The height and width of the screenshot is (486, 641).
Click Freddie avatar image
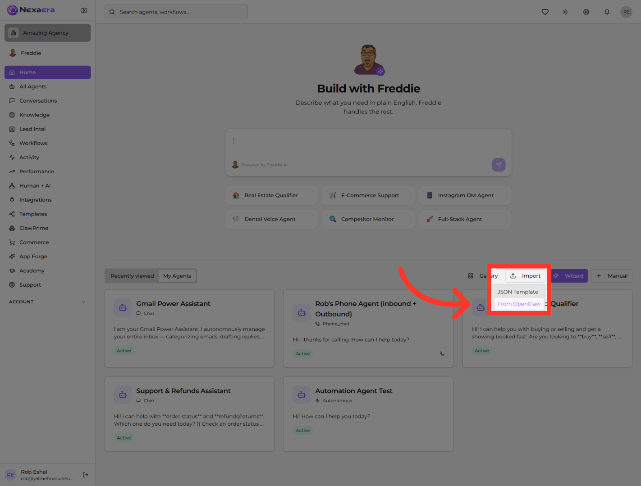tap(369, 59)
